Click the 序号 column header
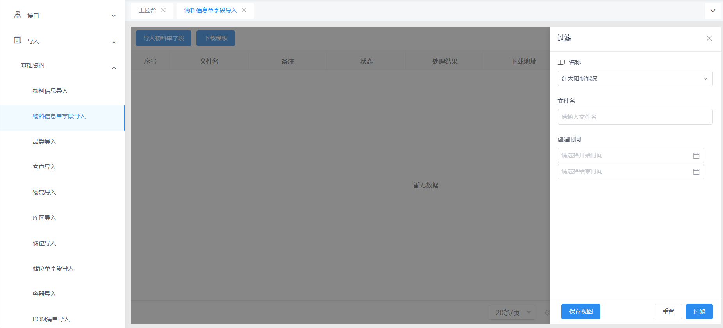The width and height of the screenshot is (723, 328). (x=150, y=61)
